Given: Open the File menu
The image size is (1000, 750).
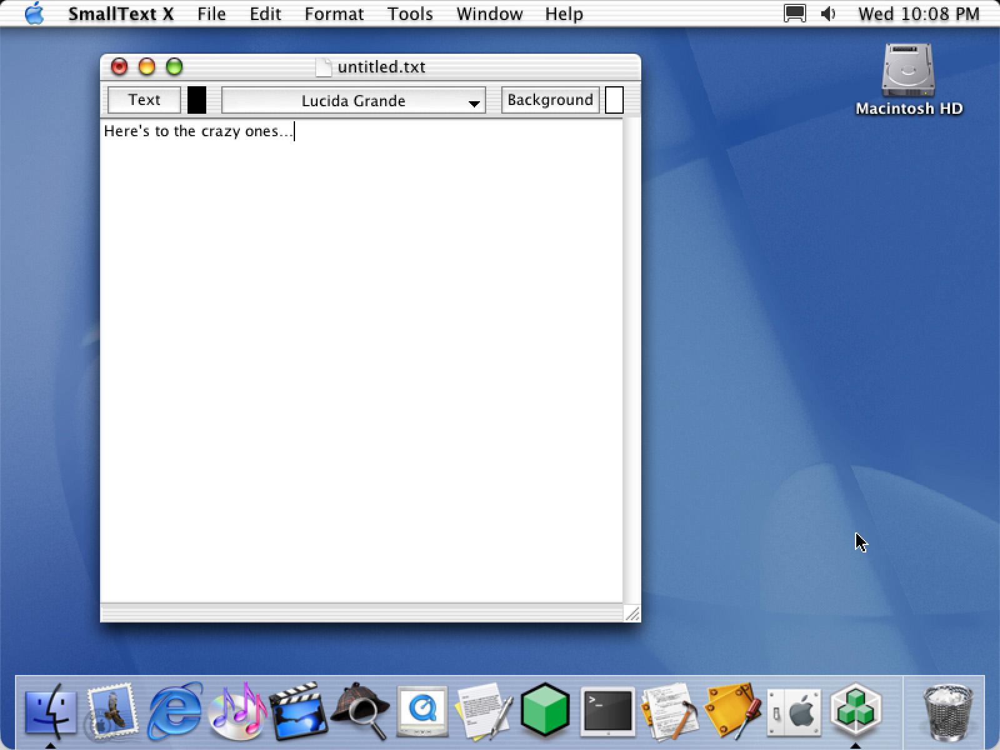Looking at the screenshot, I should [211, 14].
